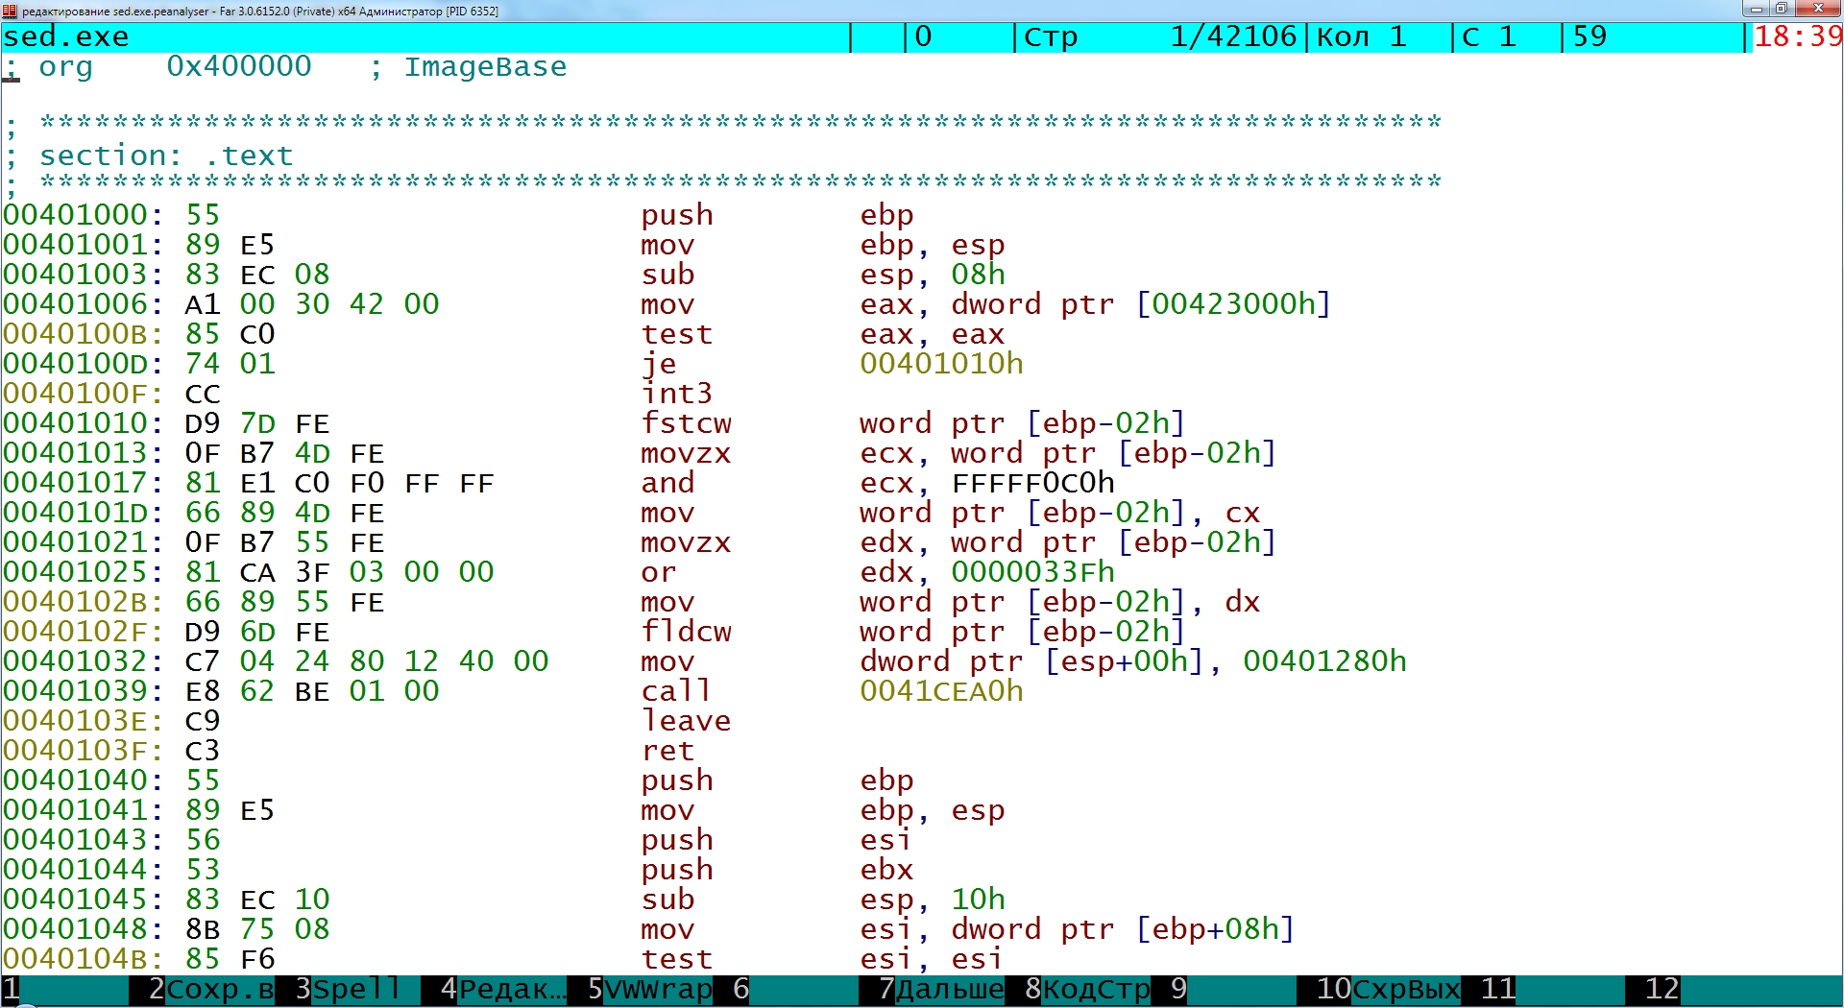Image resolution: width=1844 pixels, height=1008 pixels.
Task: Click the Кол 1 column indicator
Action: (x=1361, y=36)
